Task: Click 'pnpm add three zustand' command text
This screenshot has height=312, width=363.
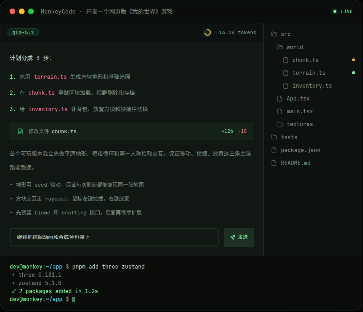Action: pos(108,267)
